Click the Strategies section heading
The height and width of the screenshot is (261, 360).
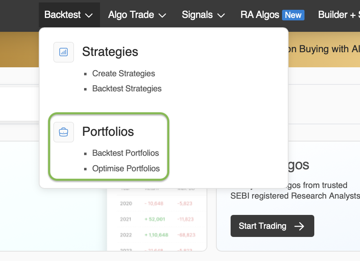click(x=110, y=52)
